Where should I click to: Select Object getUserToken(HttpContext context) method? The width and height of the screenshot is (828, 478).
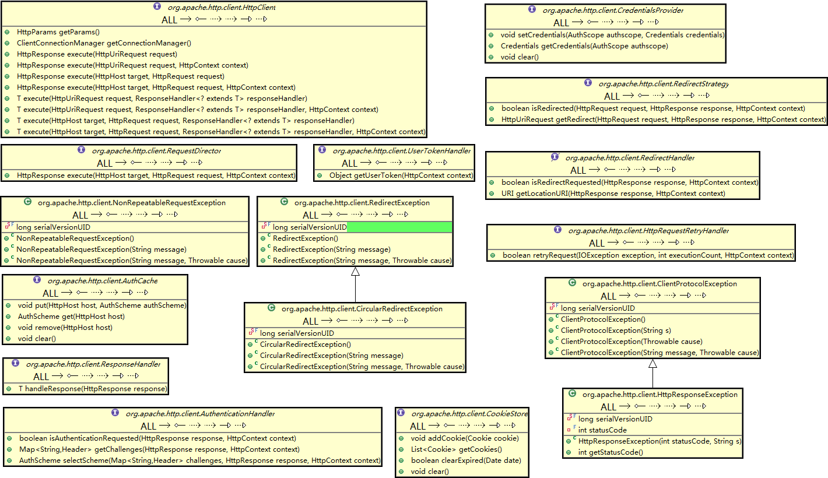(x=401, y=175)
